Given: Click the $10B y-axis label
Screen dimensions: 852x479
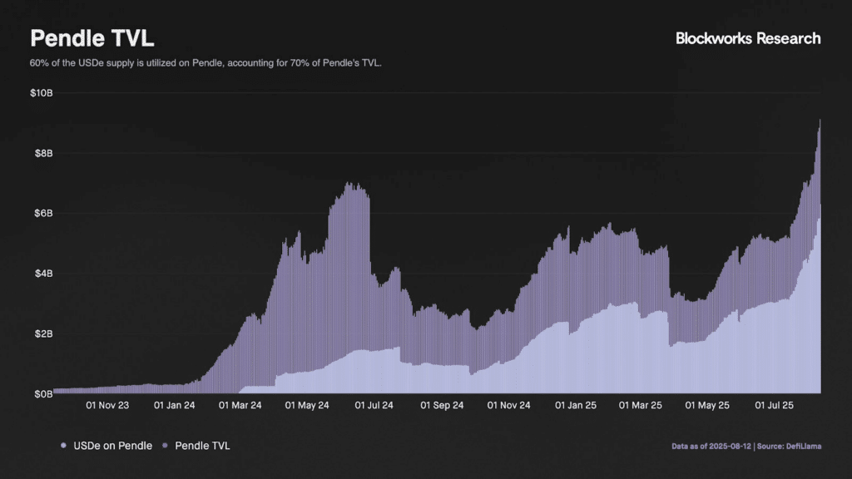Looking at the screenshot, I should (42, 93).
